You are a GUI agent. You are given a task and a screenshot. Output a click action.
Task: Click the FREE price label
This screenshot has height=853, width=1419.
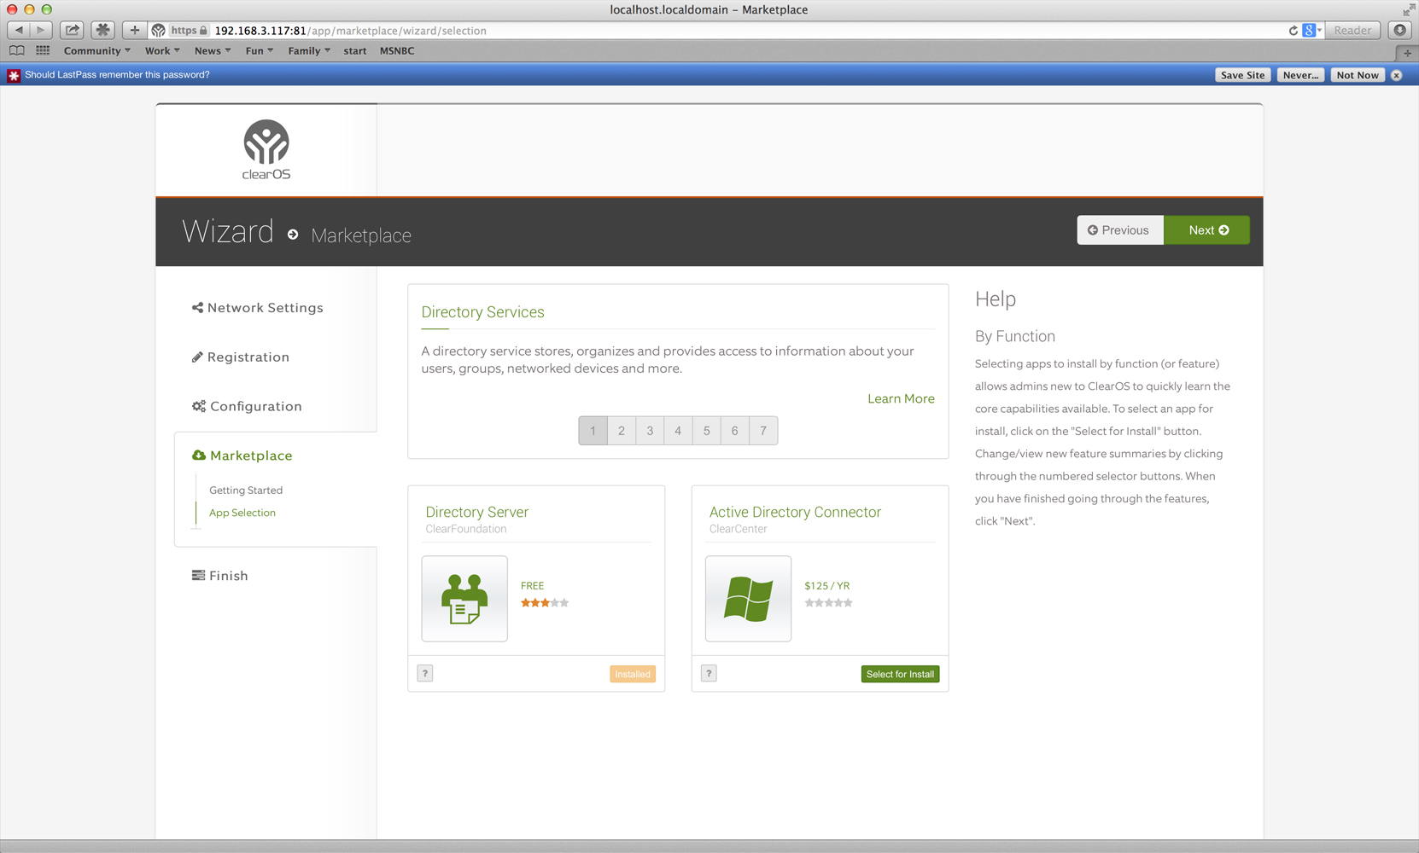532,586
